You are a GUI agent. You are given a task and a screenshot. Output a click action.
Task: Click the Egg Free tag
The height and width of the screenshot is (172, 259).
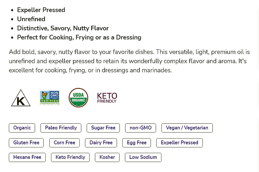(x=137, y=143)
